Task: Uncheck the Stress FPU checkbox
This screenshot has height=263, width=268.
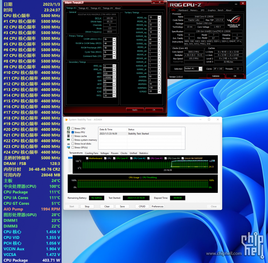Action: tap(73, 132)
